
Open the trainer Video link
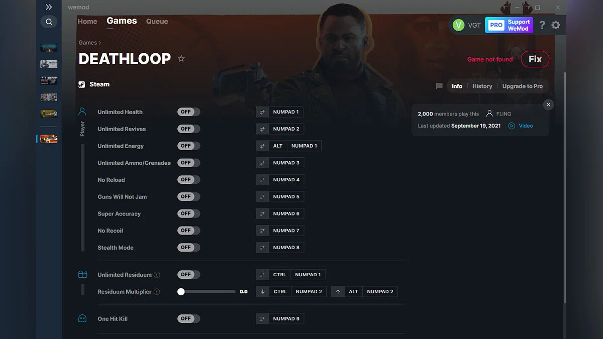[x=520, y=126]
